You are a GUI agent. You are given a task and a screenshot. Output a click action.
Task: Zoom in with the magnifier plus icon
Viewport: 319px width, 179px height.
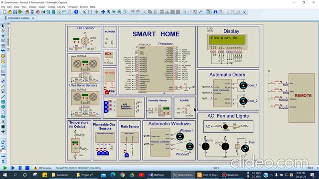(109, 12)
